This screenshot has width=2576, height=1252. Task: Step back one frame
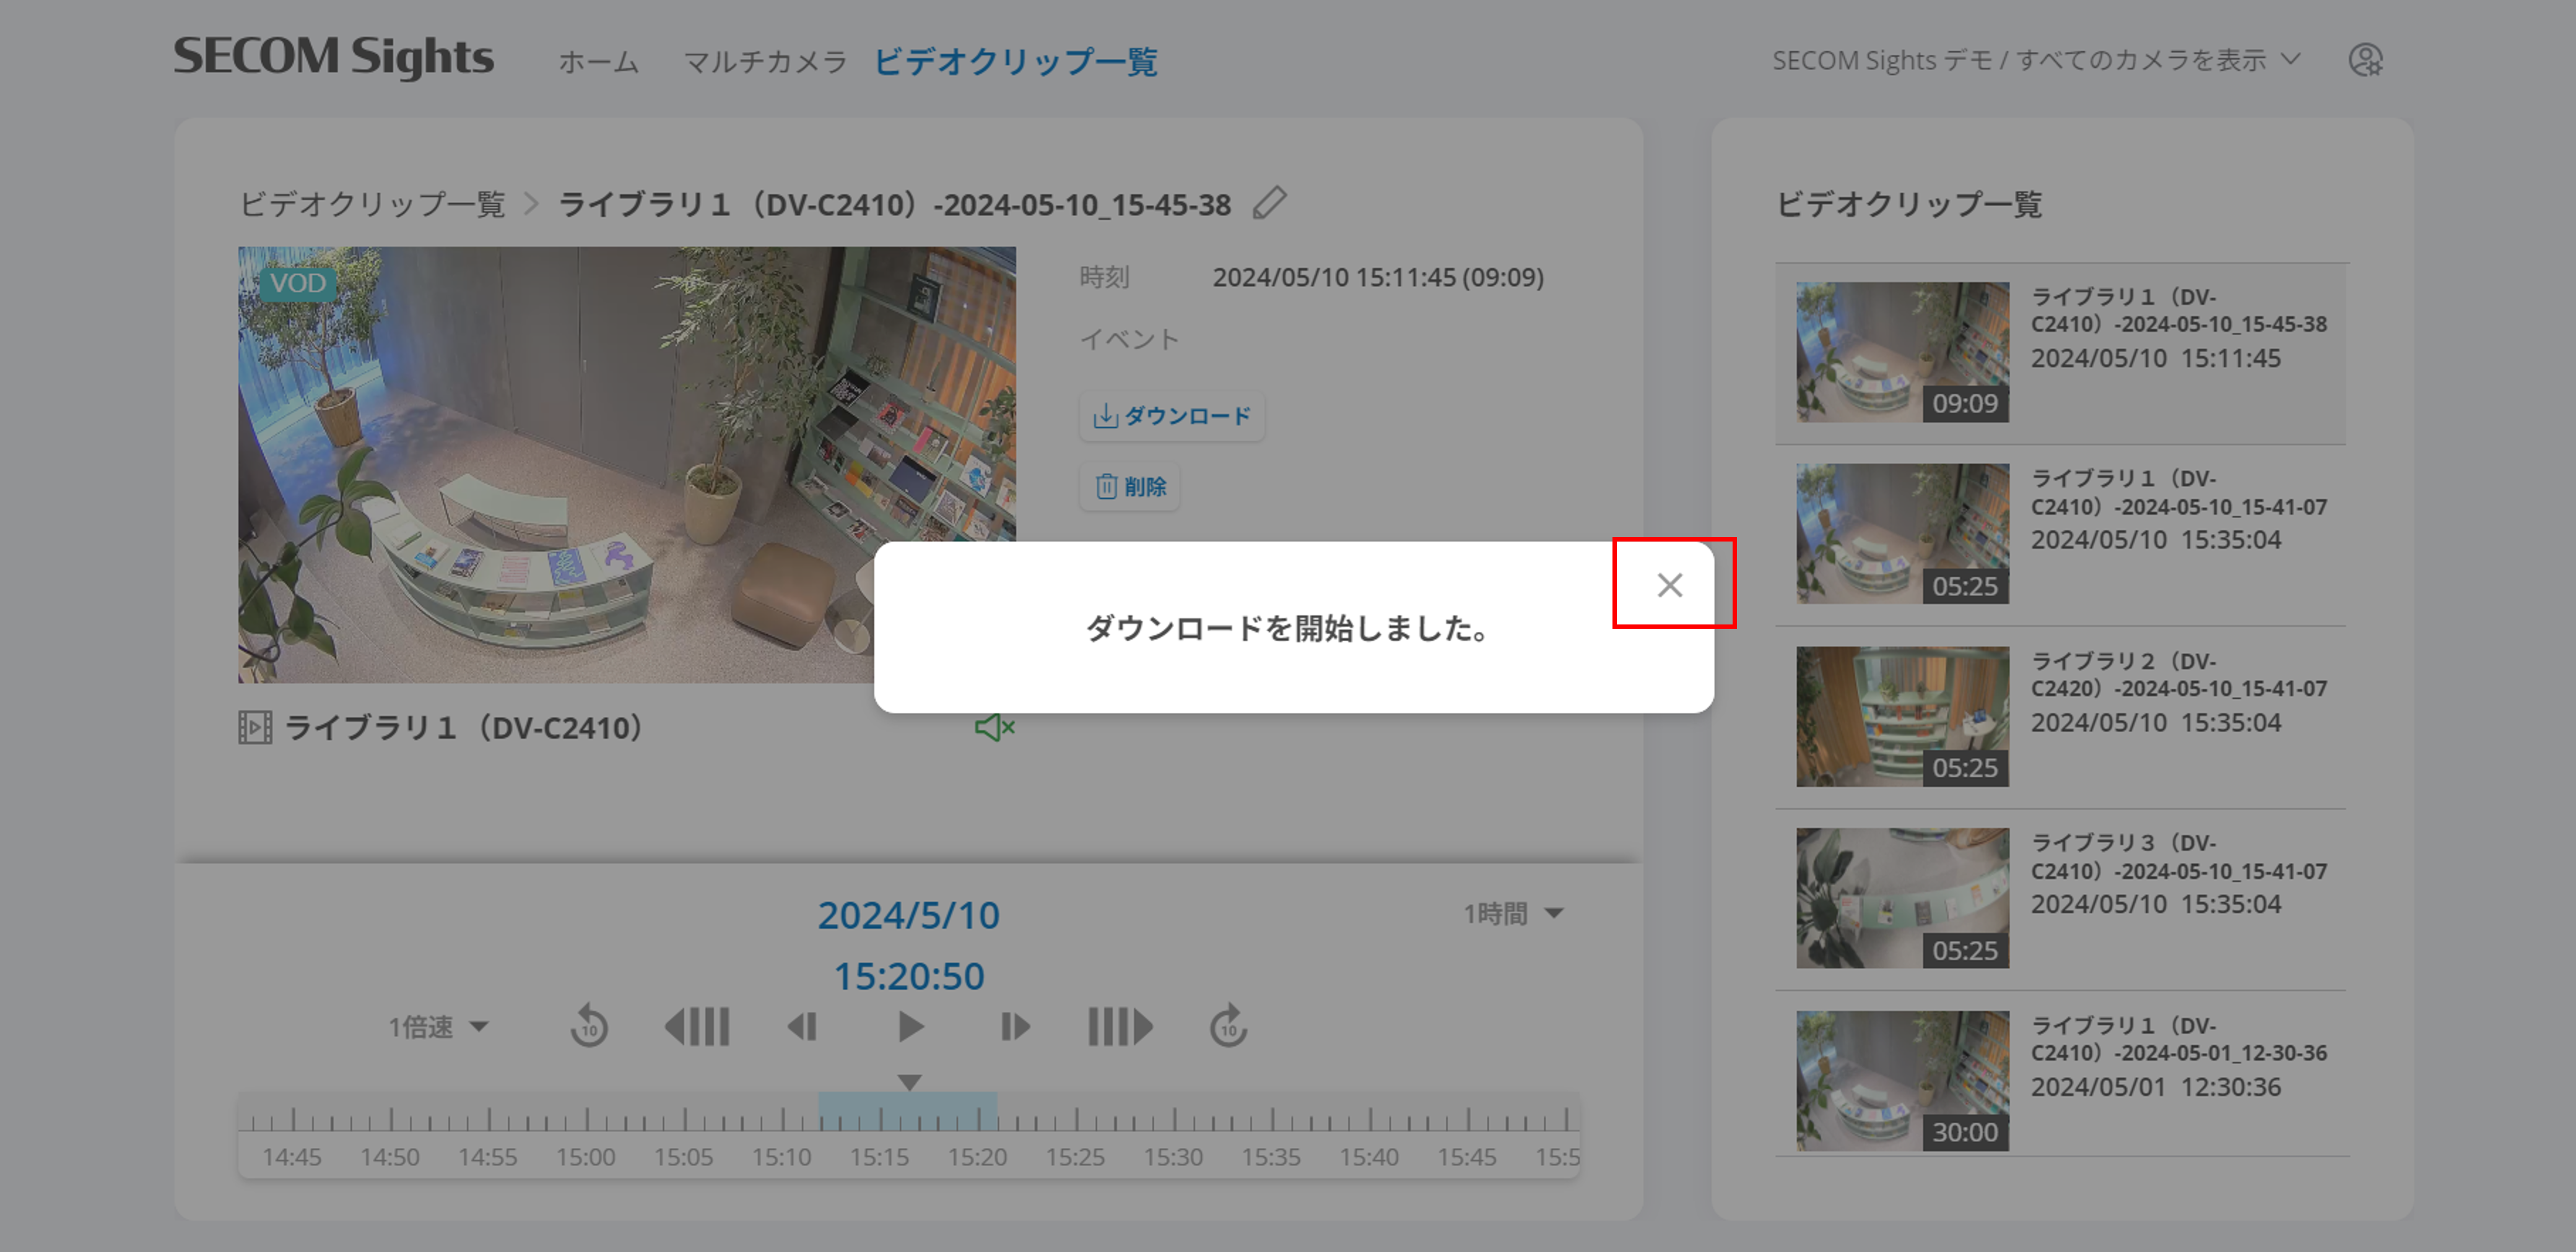click(x=802, y=1026)
